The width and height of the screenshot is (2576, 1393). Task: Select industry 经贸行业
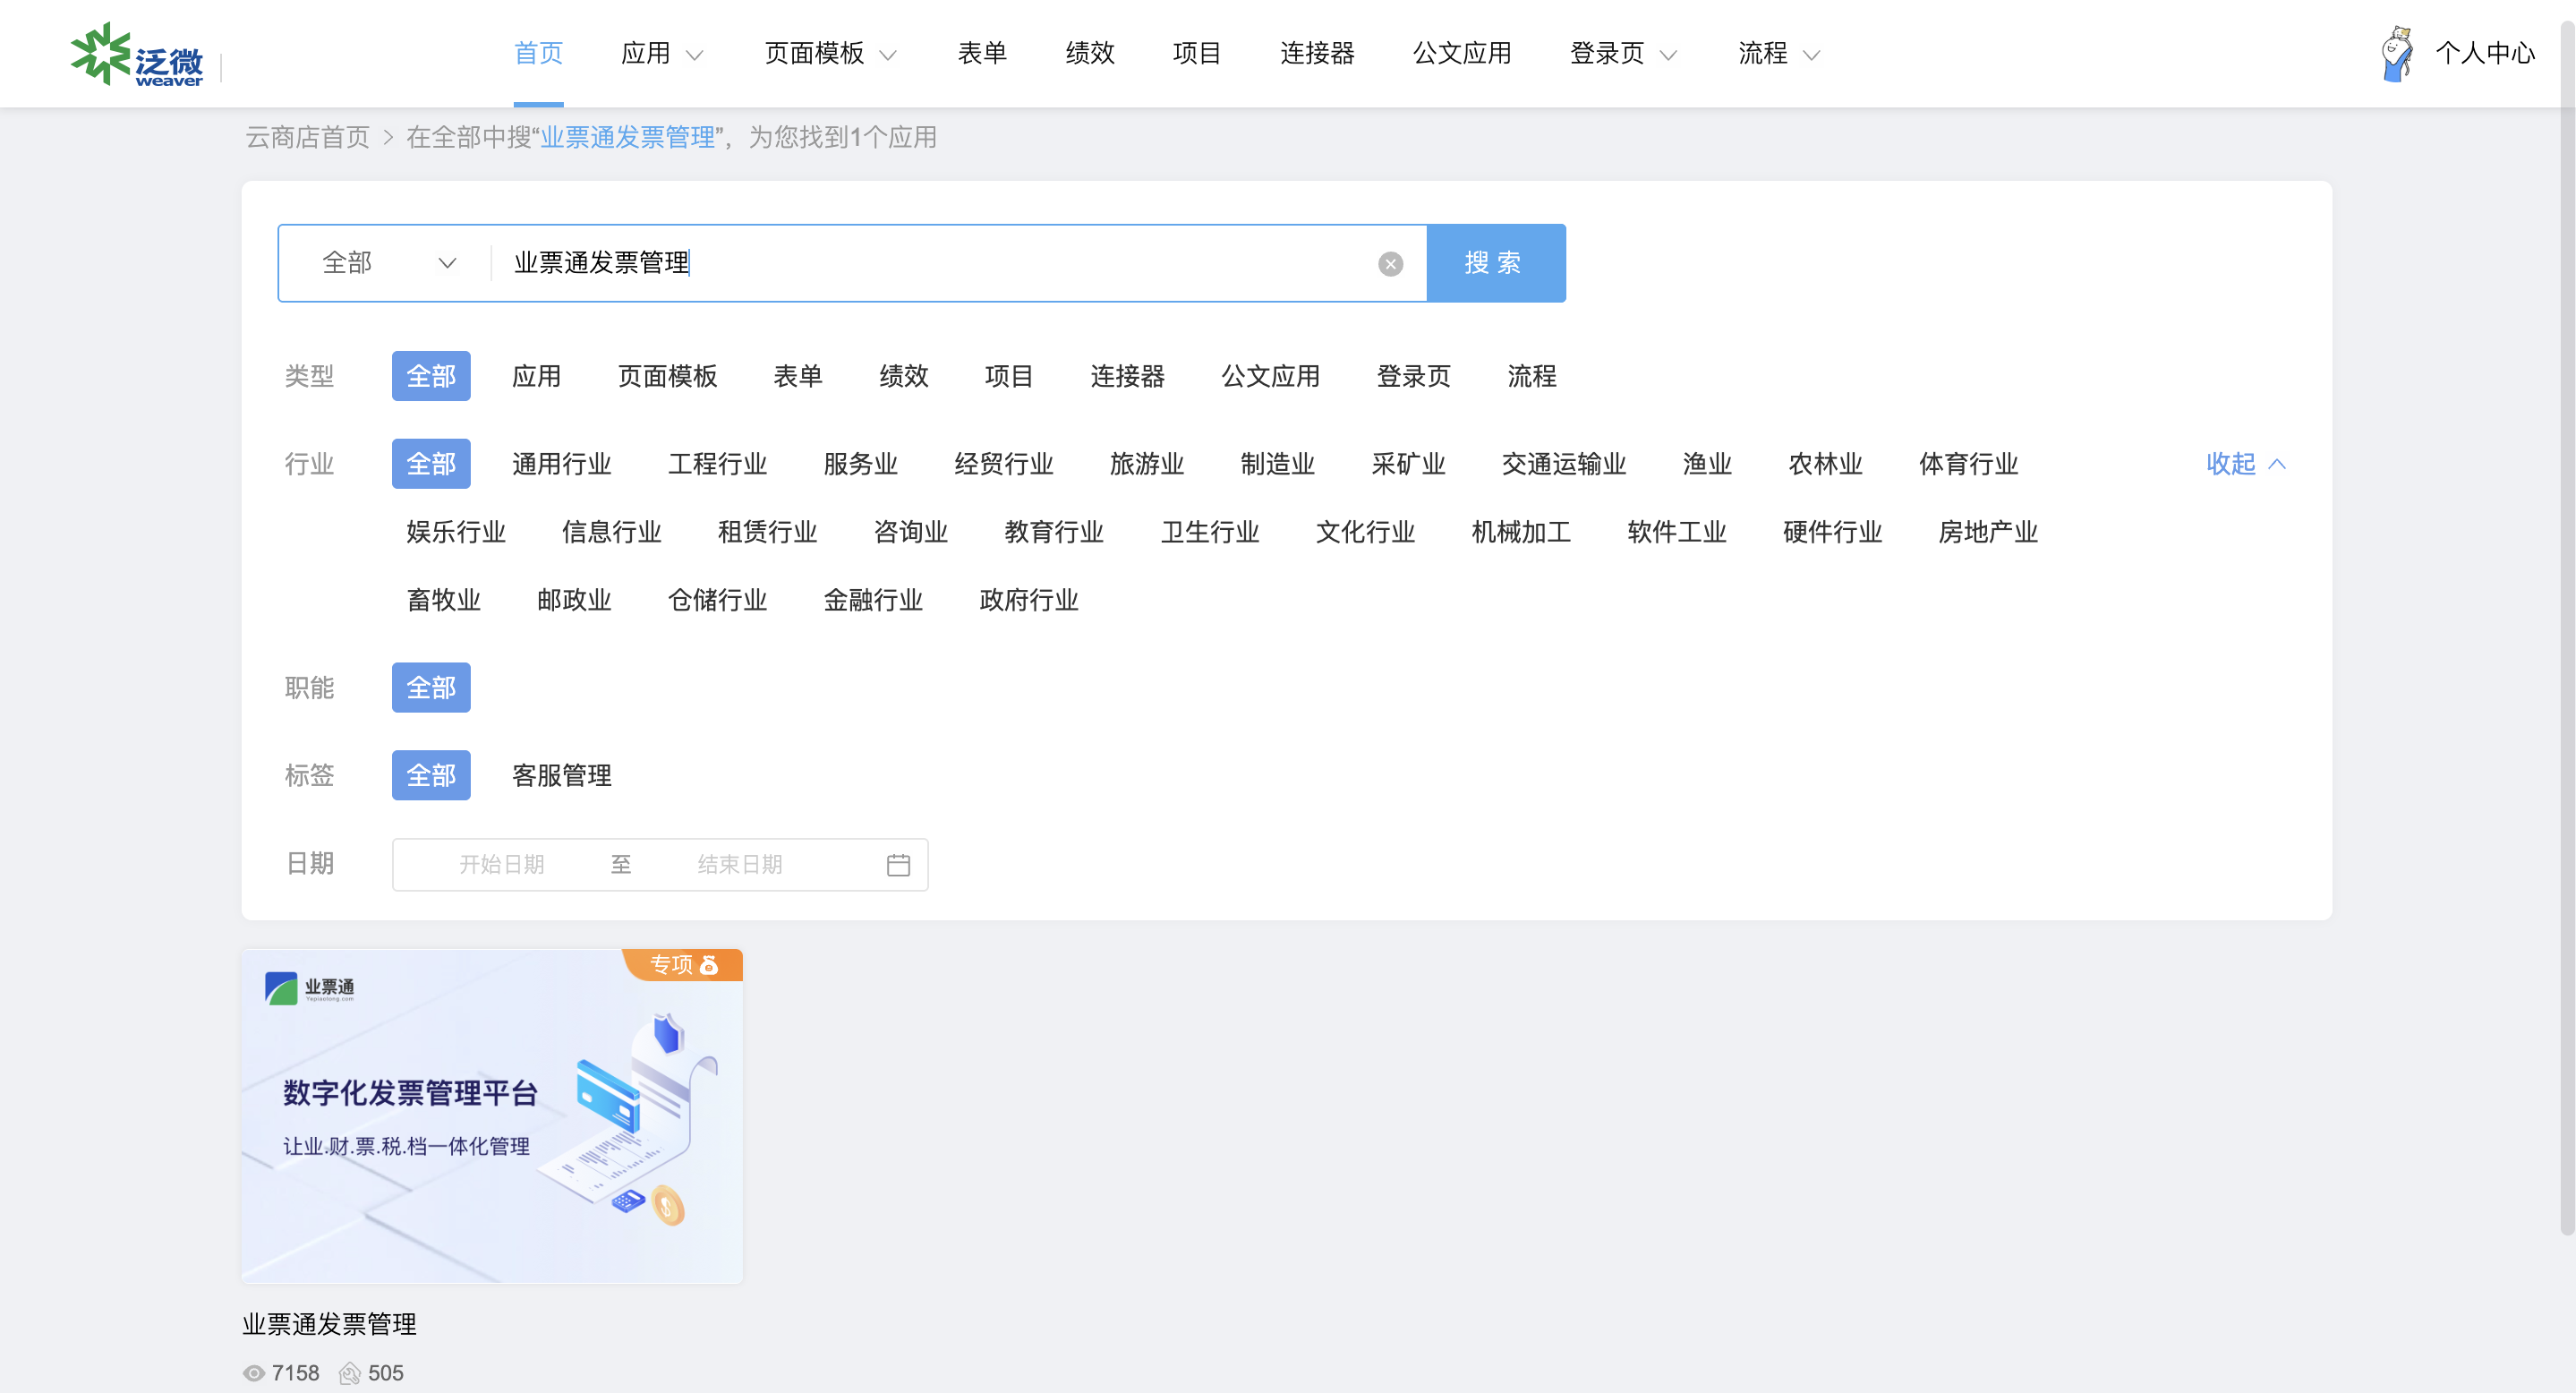click(x=1004, y=464)
